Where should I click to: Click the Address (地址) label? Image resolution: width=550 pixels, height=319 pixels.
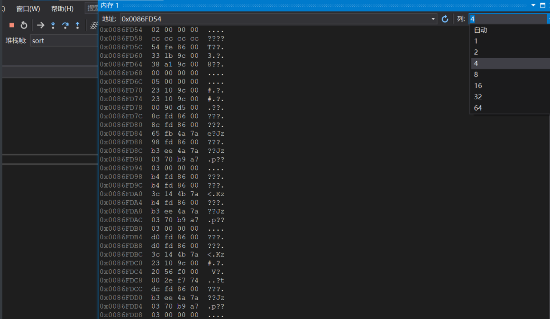(109, 19)
